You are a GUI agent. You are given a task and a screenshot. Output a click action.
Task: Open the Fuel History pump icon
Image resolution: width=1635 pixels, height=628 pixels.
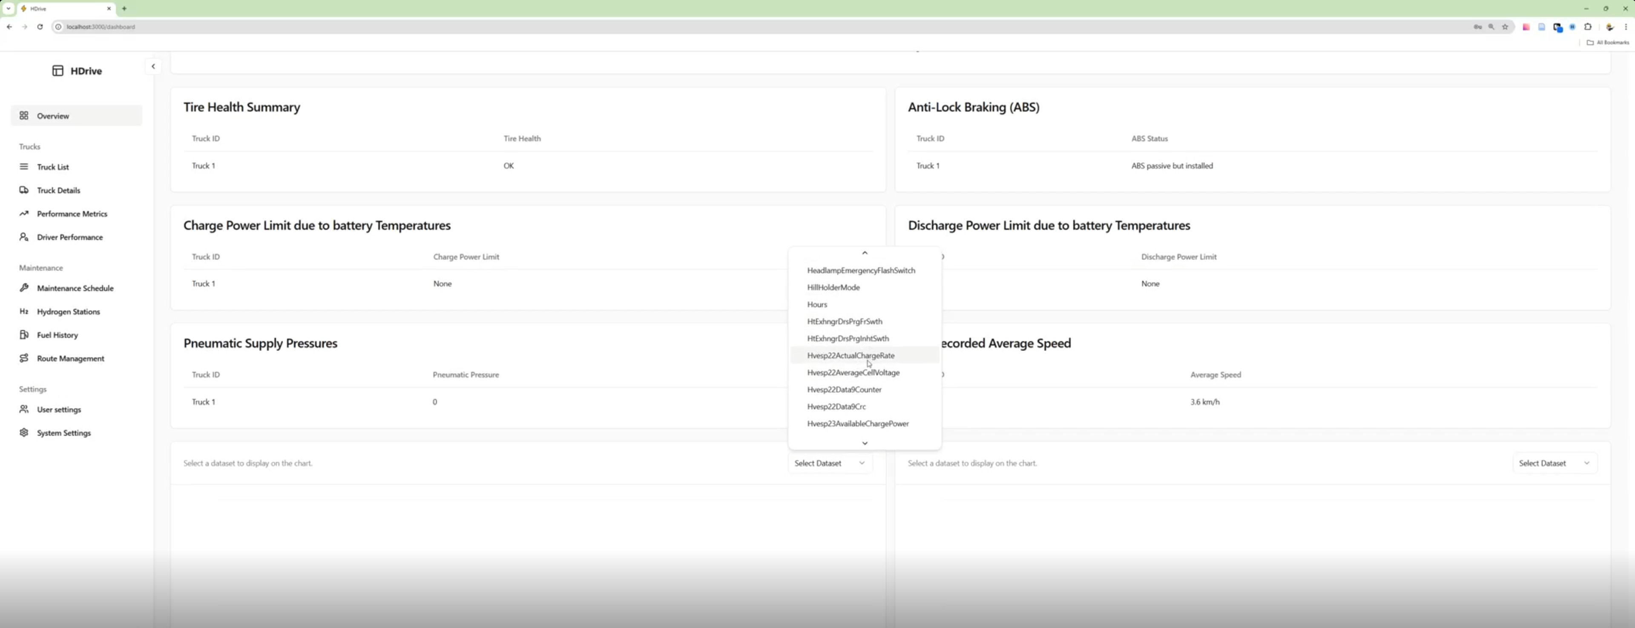pyautogui.click(x=24, y=335)
